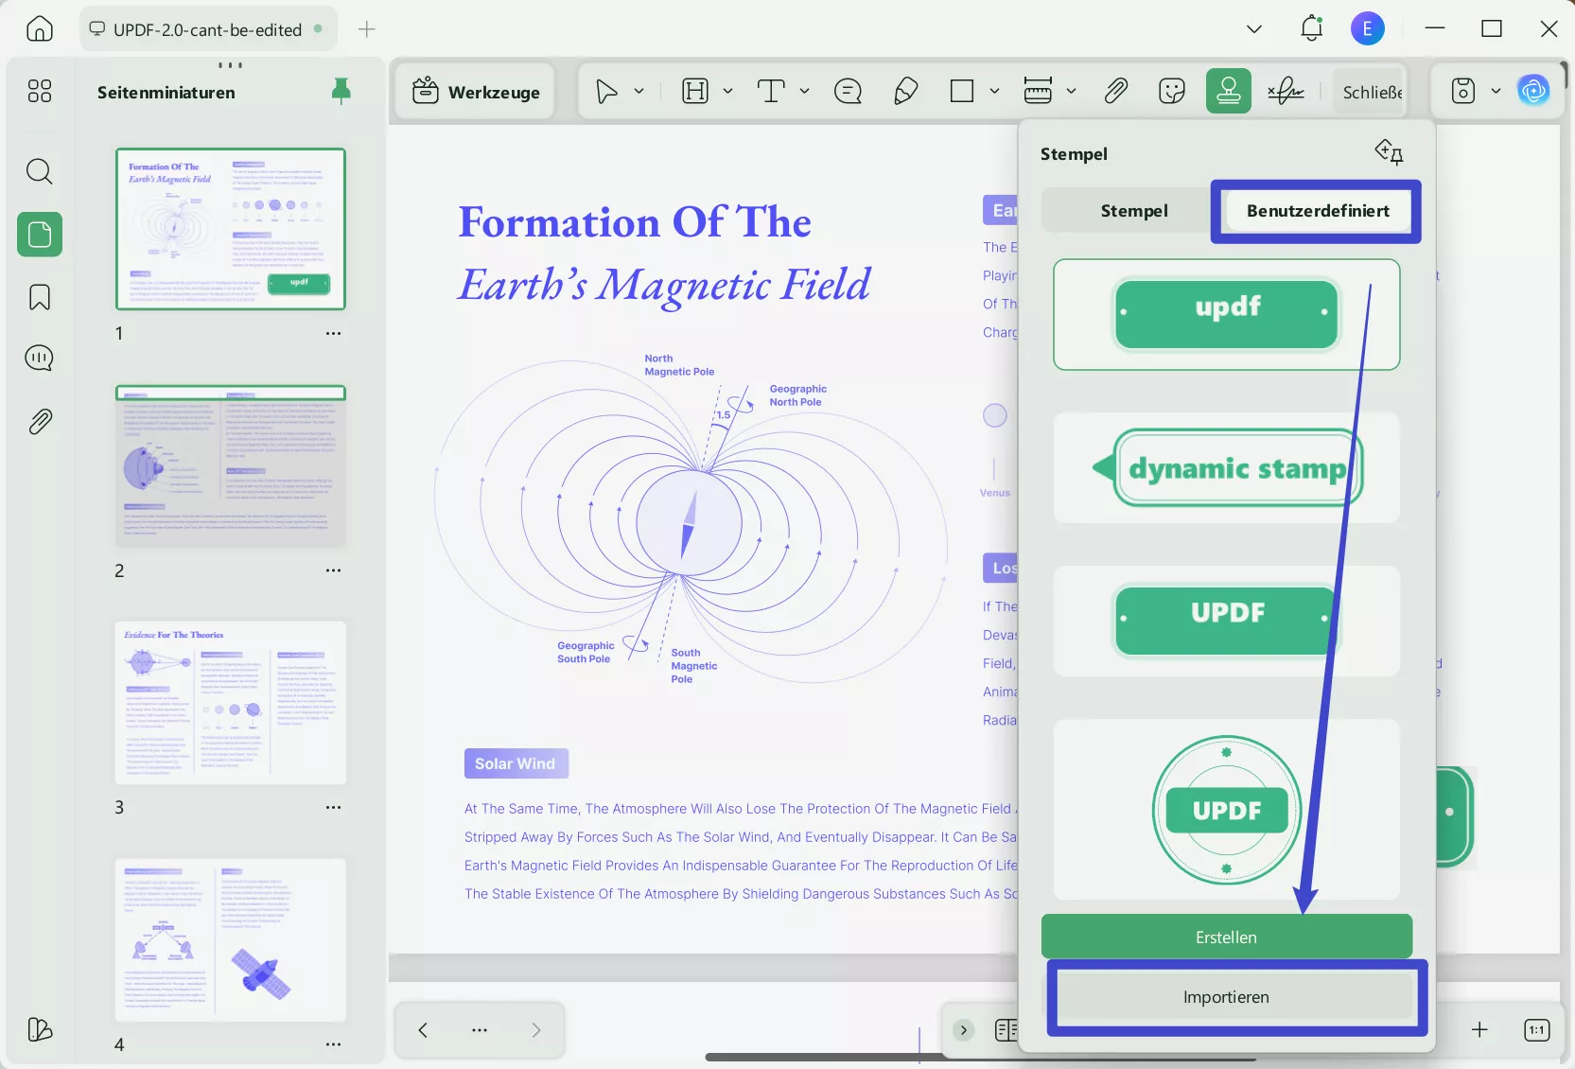Screen dimensions: 1575x1069
Task: Open the four-squares grid view in the left sidebar
Action: point(40,91)
